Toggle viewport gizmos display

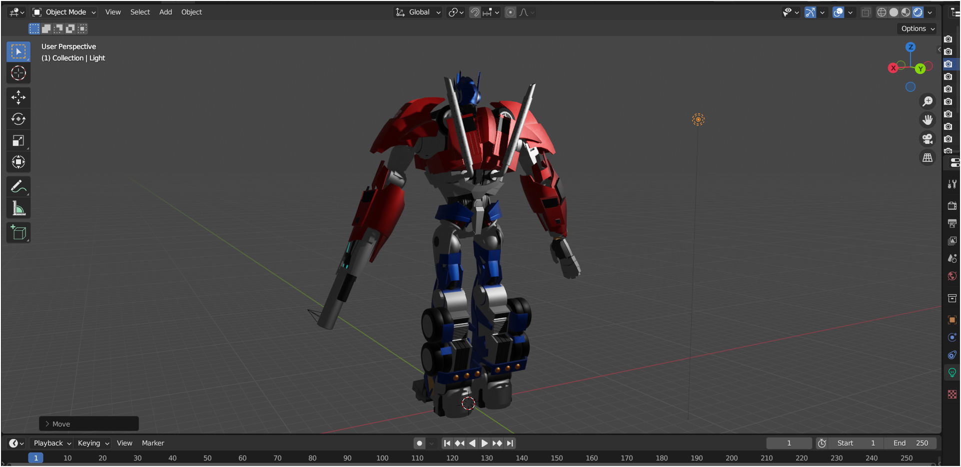click(810, 12)
